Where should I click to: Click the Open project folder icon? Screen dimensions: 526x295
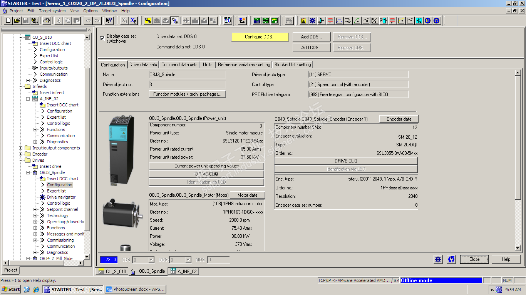17,20
